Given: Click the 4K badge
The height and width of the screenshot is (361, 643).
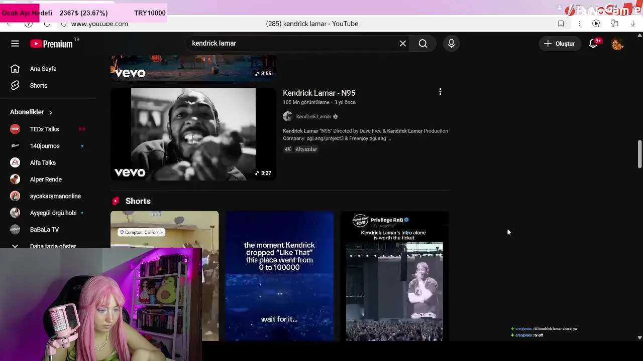Looking at the screenshot, I should coord(288,149).
